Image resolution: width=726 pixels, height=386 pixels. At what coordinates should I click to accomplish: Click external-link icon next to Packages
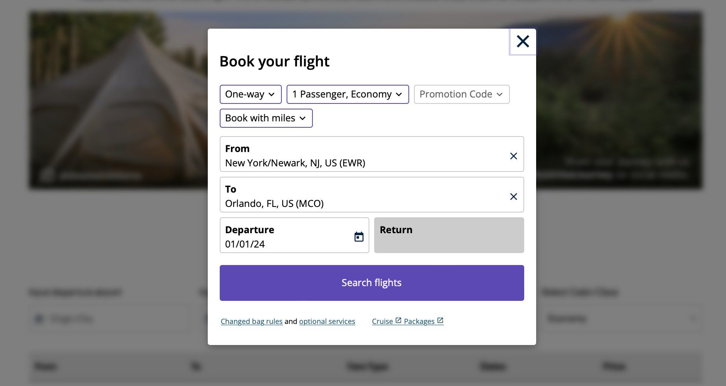[440, 320]
